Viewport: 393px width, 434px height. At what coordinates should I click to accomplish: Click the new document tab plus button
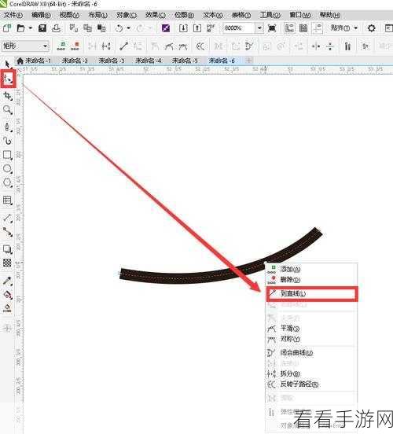tap(249, 61)
